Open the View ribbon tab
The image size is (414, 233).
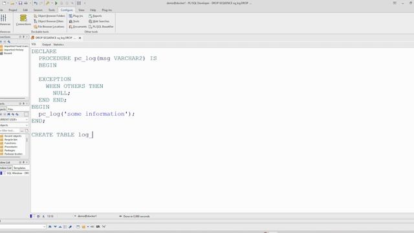[82, 10]
